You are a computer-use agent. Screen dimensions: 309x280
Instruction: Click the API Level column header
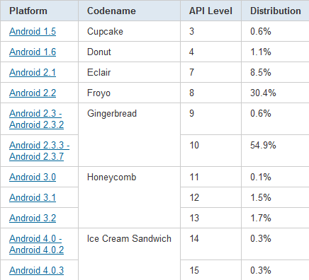coord(210,11)
